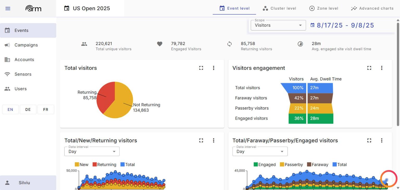Click the dwell time clock icon
This screenshot has height=190, width=400.
tap(300, 44)
